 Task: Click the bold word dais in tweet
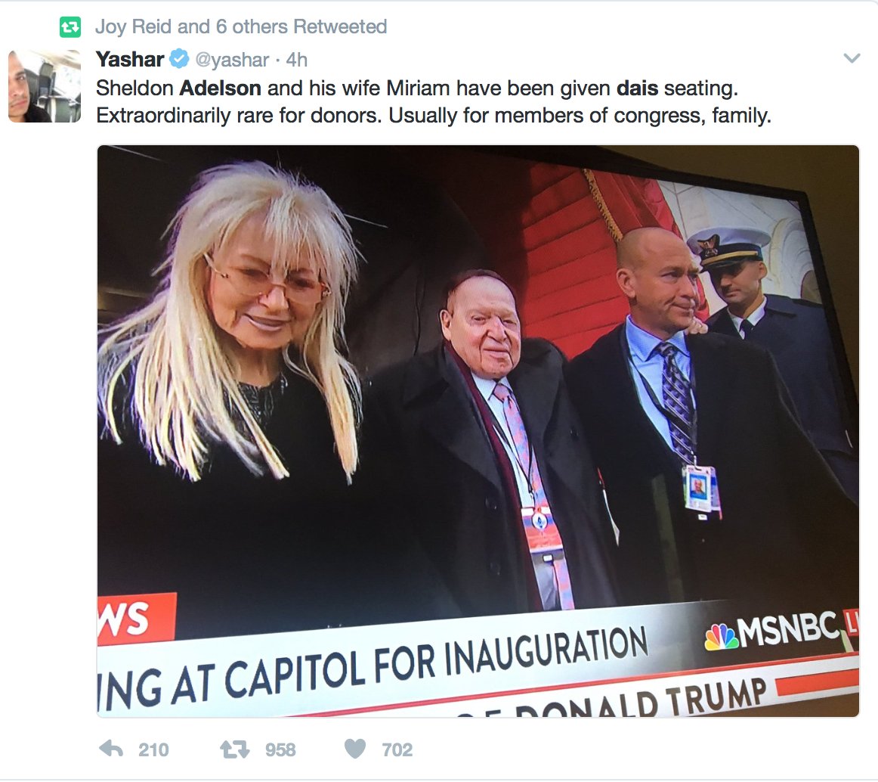click(x=637, y=88)
